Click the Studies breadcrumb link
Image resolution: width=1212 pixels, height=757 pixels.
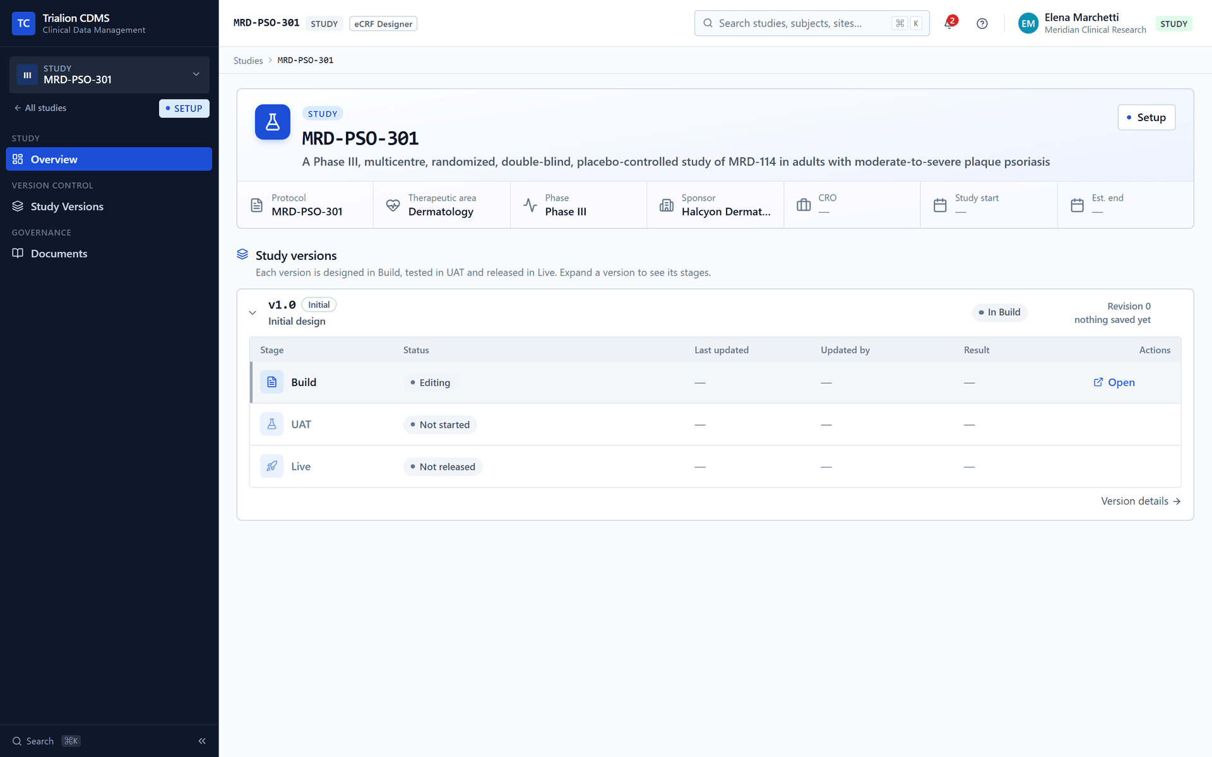coord(248,61)
